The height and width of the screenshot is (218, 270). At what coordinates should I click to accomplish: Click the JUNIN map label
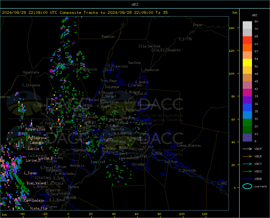[121, 142]
